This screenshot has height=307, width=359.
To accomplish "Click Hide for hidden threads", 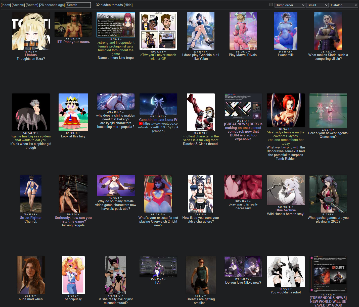I will click(128, 5).
